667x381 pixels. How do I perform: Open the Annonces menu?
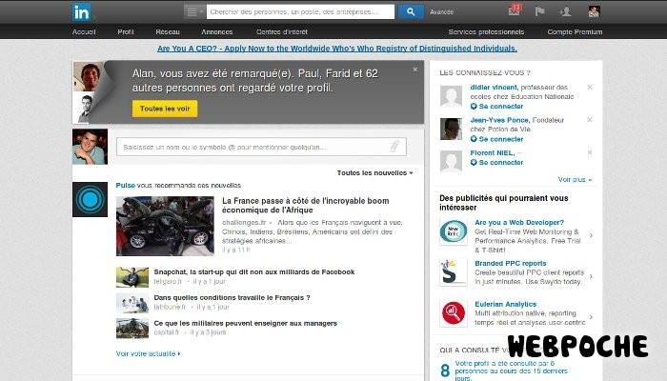(217, 31)
